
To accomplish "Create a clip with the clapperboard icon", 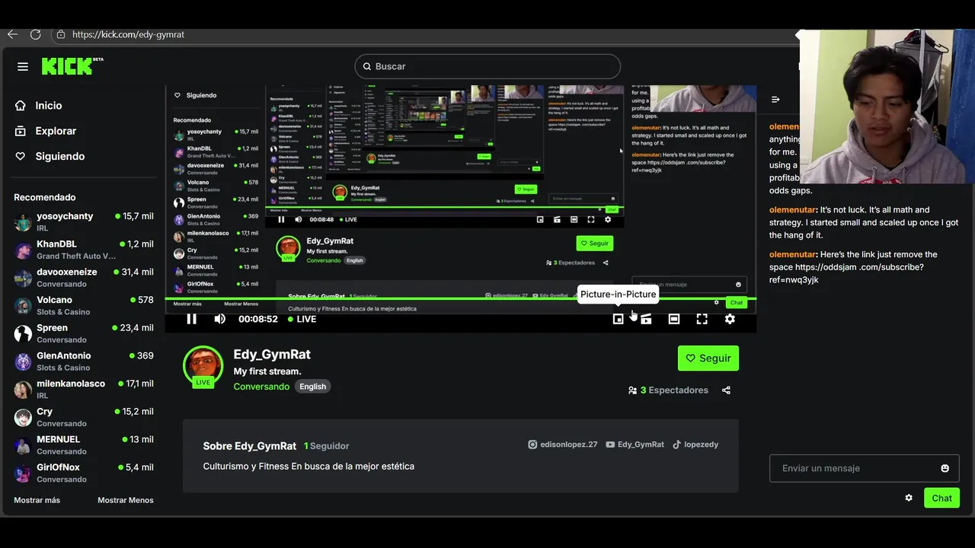I will (x=646, y=319).
